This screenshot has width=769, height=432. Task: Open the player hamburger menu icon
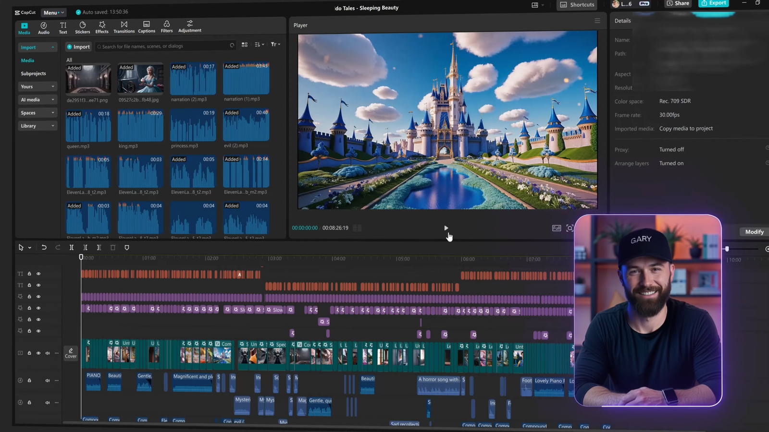[597, 21]
